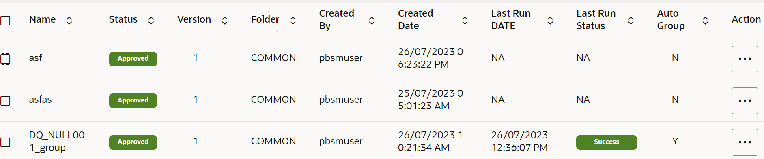Sort table by Folder column

tap(293, 20)
